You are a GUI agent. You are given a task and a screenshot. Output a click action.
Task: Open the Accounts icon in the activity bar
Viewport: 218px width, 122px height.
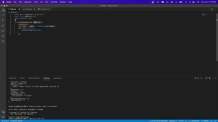3,112
